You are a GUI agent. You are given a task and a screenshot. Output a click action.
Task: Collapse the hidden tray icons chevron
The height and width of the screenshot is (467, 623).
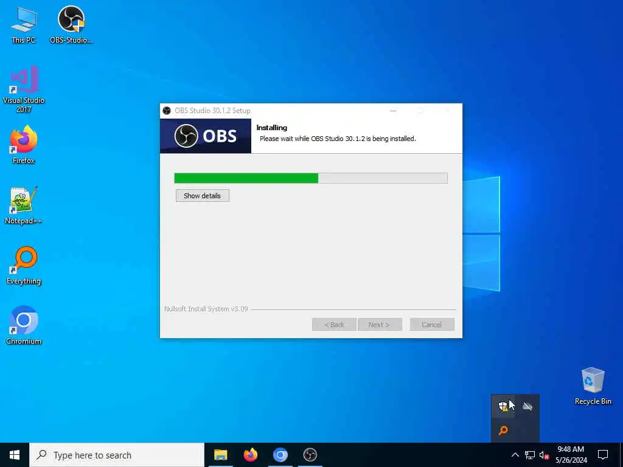515,455
